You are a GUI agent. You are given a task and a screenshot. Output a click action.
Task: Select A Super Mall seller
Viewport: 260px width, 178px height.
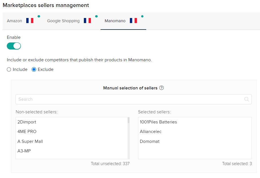point(30,141)
